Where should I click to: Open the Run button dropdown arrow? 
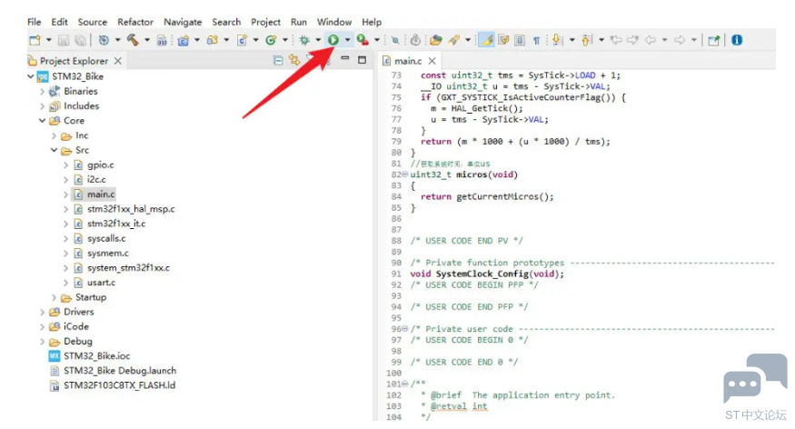(347, 40)
